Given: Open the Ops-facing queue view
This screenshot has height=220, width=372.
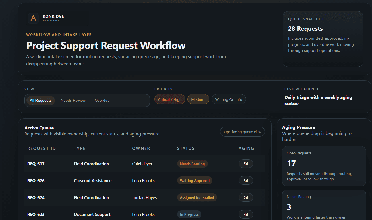Looking at the screenshot, I should pos(242,131).
